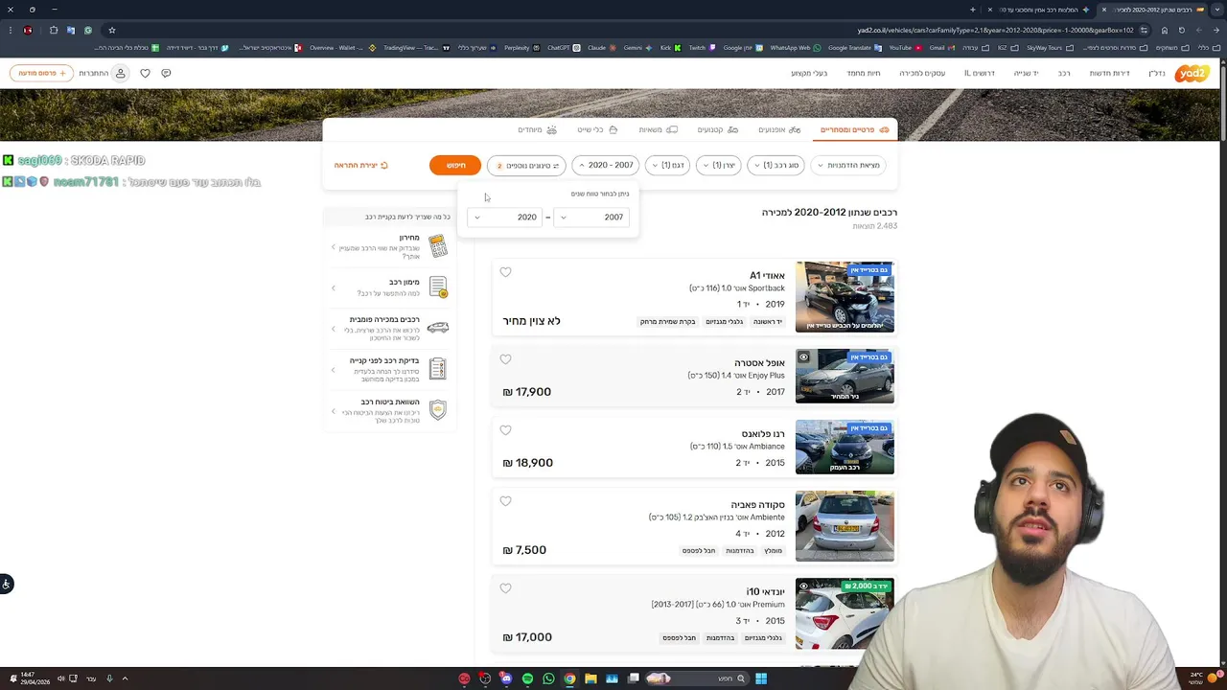Switch to the משאיות tab

(x=658, y=129)
